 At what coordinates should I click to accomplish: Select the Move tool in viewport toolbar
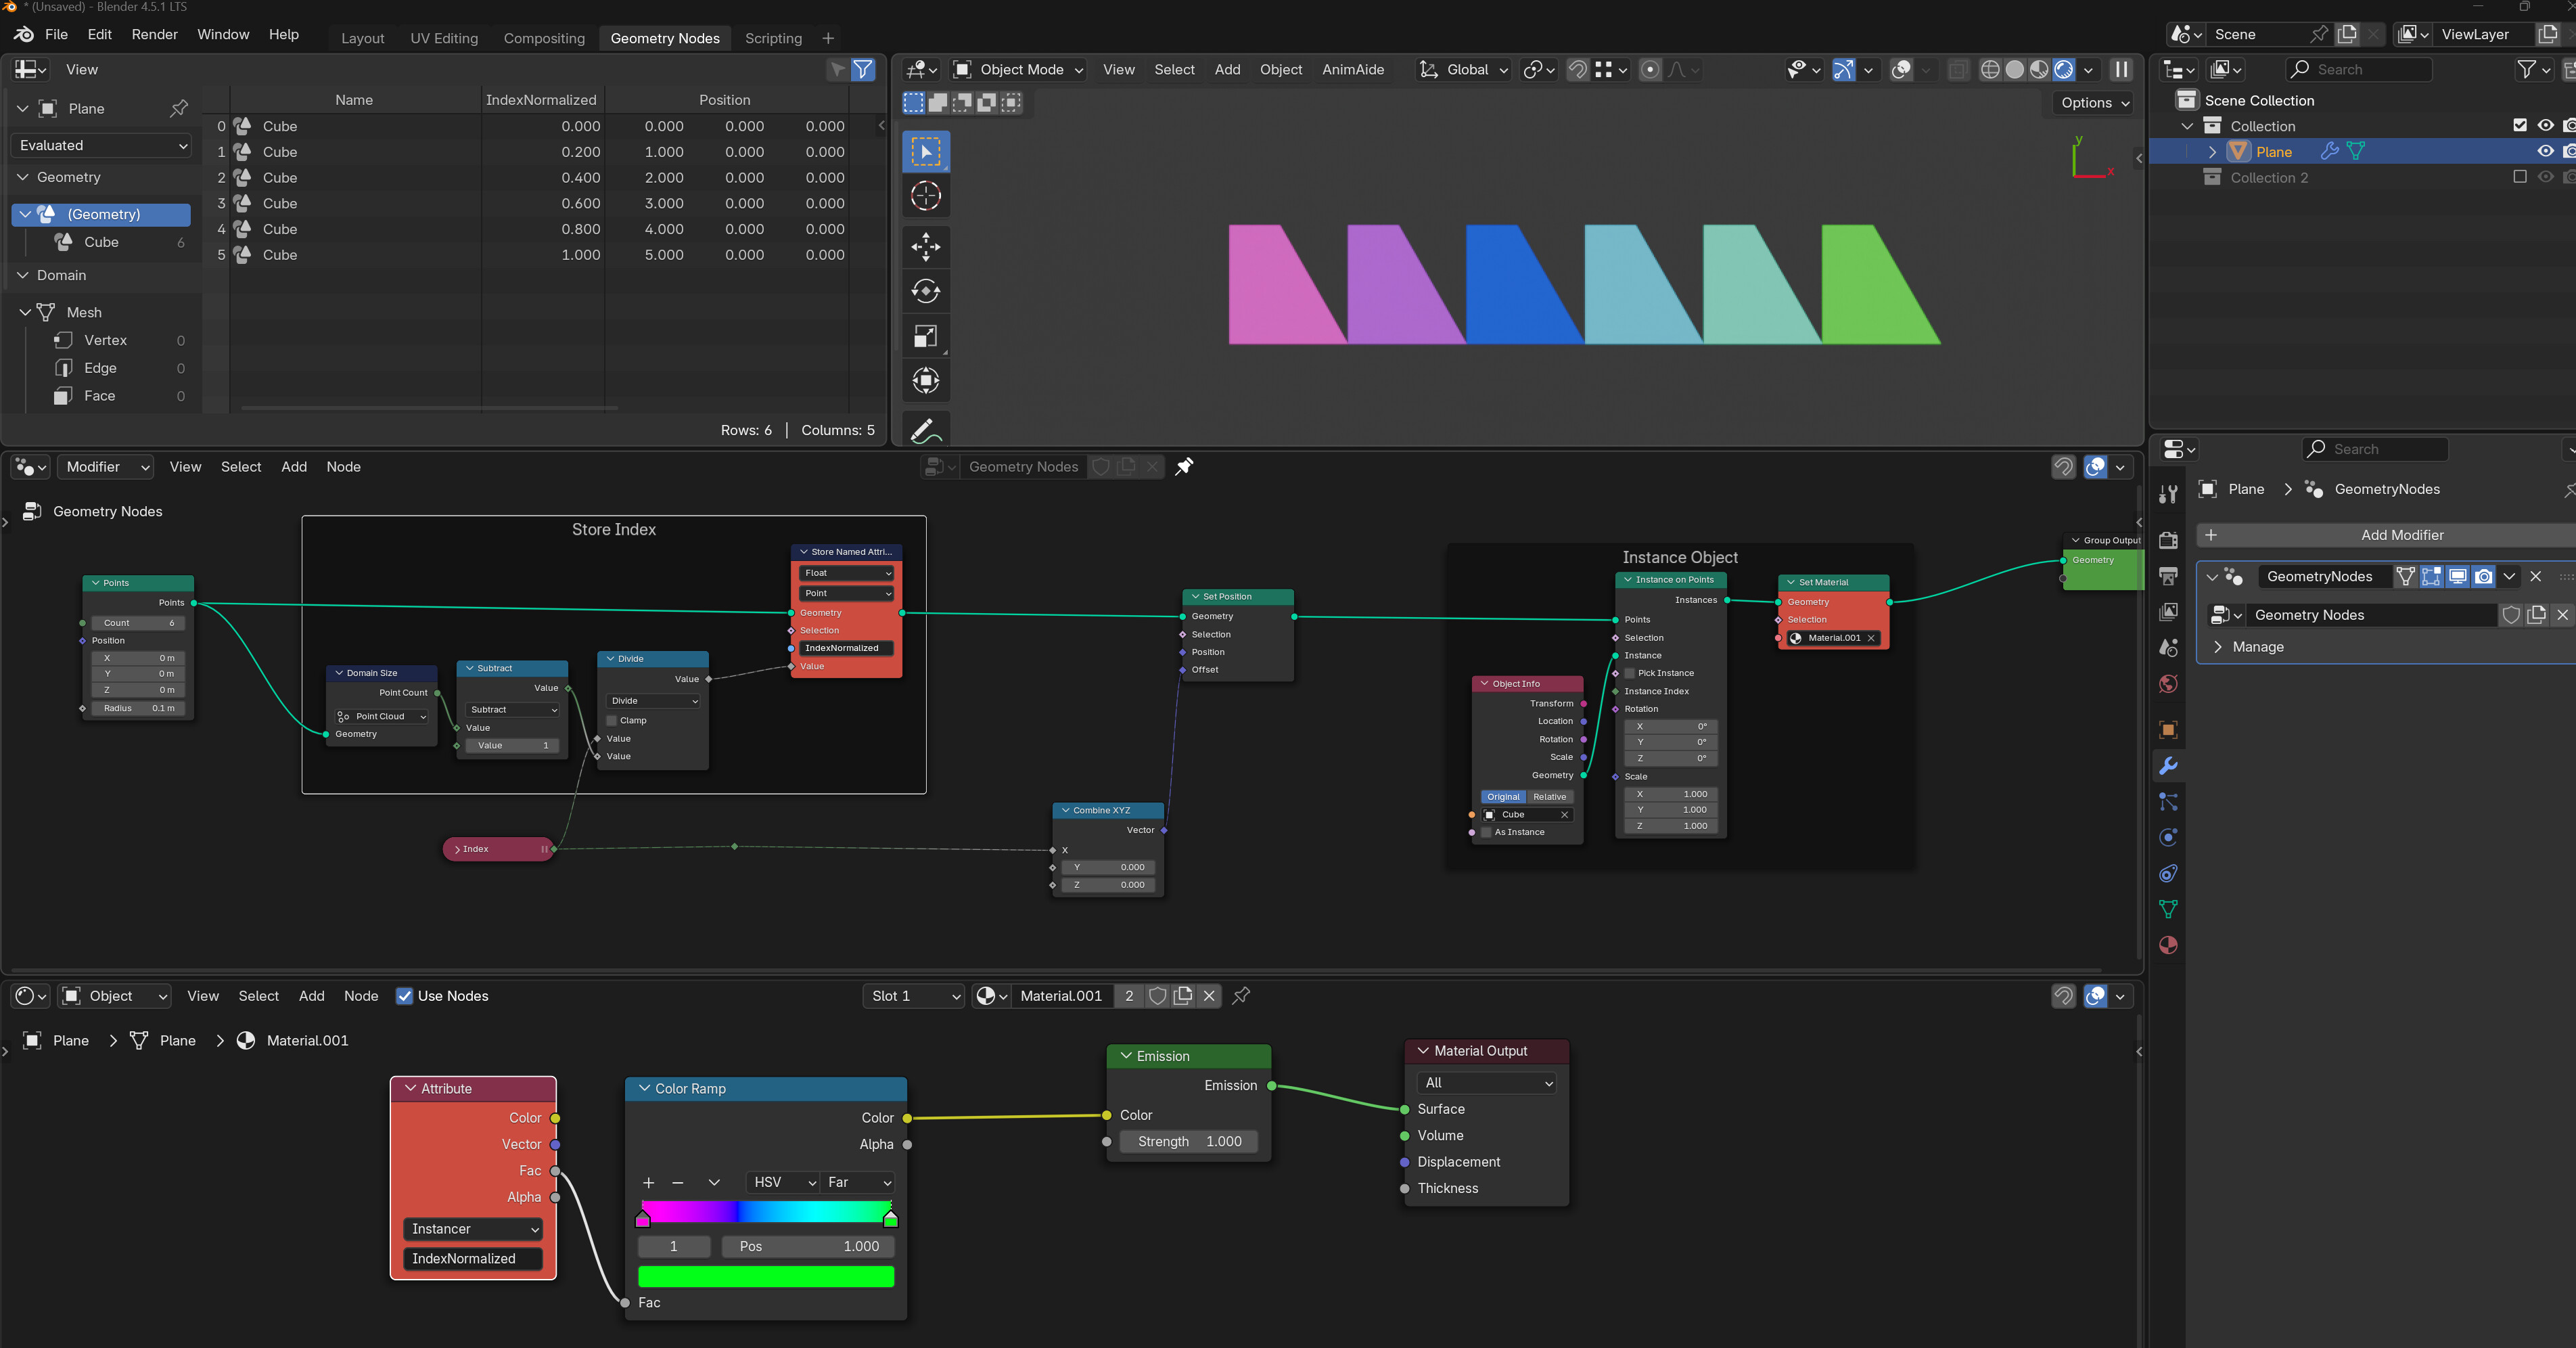pos(926,246)
